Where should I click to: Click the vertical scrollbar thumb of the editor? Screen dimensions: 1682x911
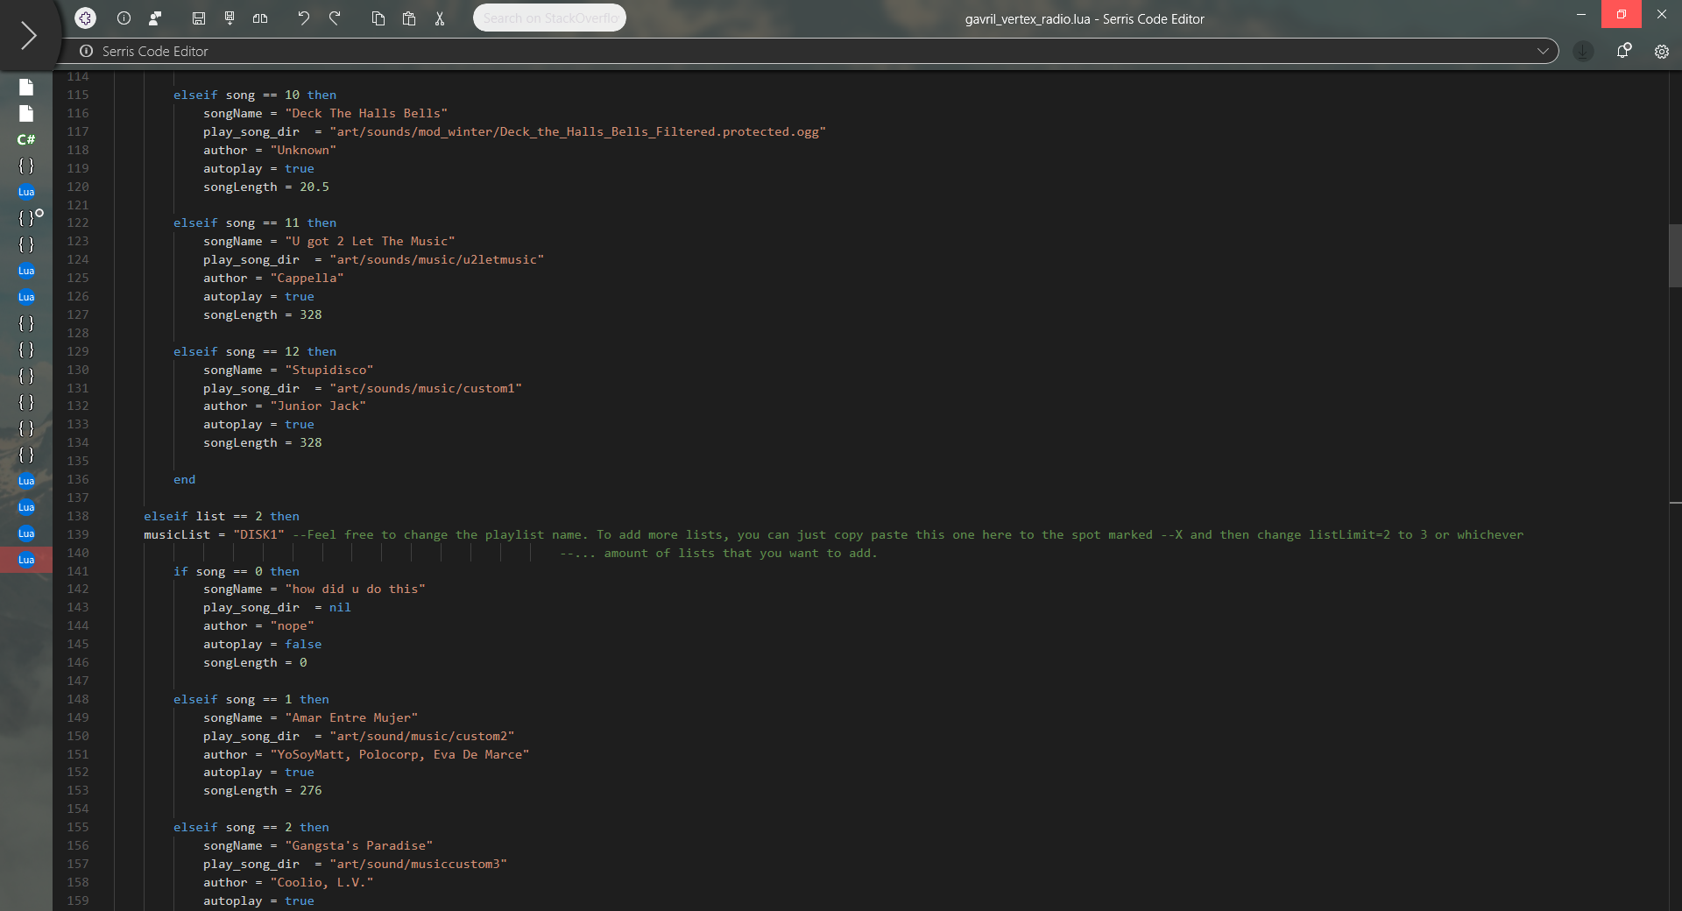click(x=1675, y=256)
